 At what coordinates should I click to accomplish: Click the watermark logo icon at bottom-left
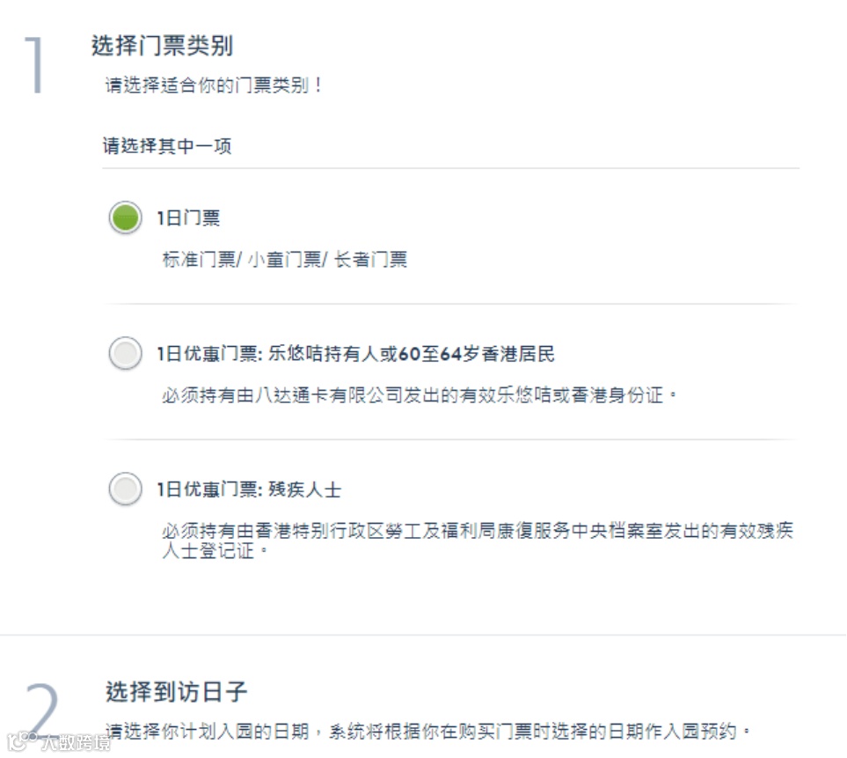[x=19, y=741]
